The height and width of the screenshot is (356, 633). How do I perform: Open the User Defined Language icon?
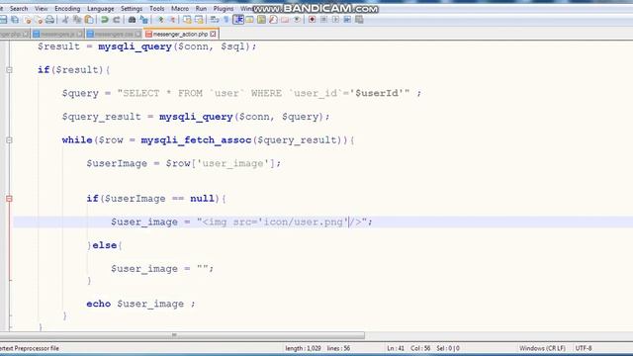tap(250, 20)
